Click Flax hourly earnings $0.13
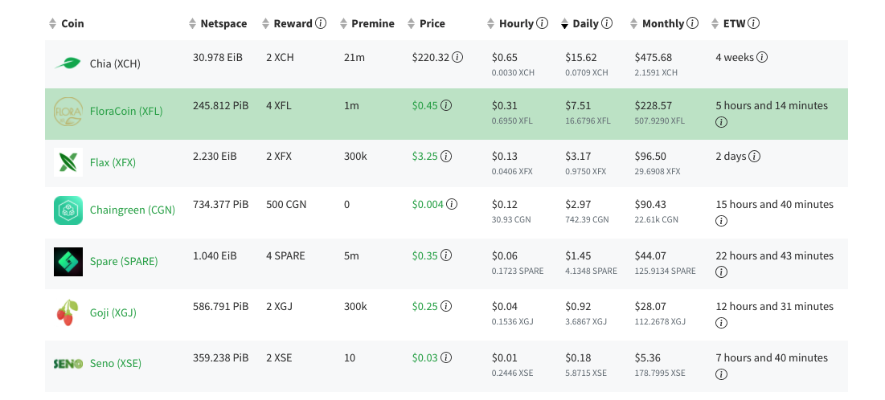This screenshot has height=400, width=885. pyautogui.click(x=505, y=157)
